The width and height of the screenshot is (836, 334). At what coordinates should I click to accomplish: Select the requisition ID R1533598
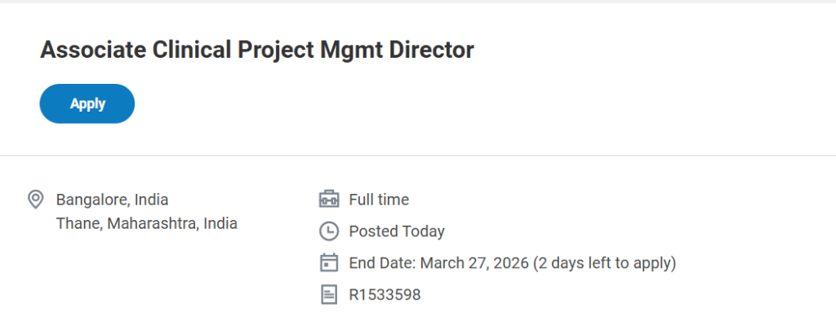point(385,295)
